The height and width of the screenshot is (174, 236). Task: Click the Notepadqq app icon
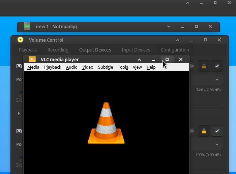point(27,26)
